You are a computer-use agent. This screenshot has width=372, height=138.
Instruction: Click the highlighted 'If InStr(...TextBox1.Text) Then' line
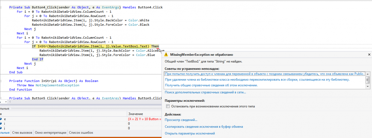tap(95, 46)
